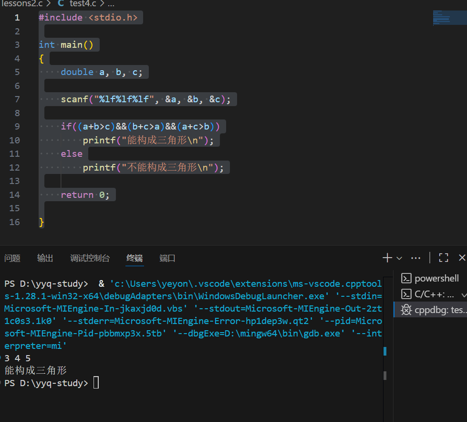Close the terminal panel
Viewport: 467px width, 422px height.
click(x=462, y=258)
